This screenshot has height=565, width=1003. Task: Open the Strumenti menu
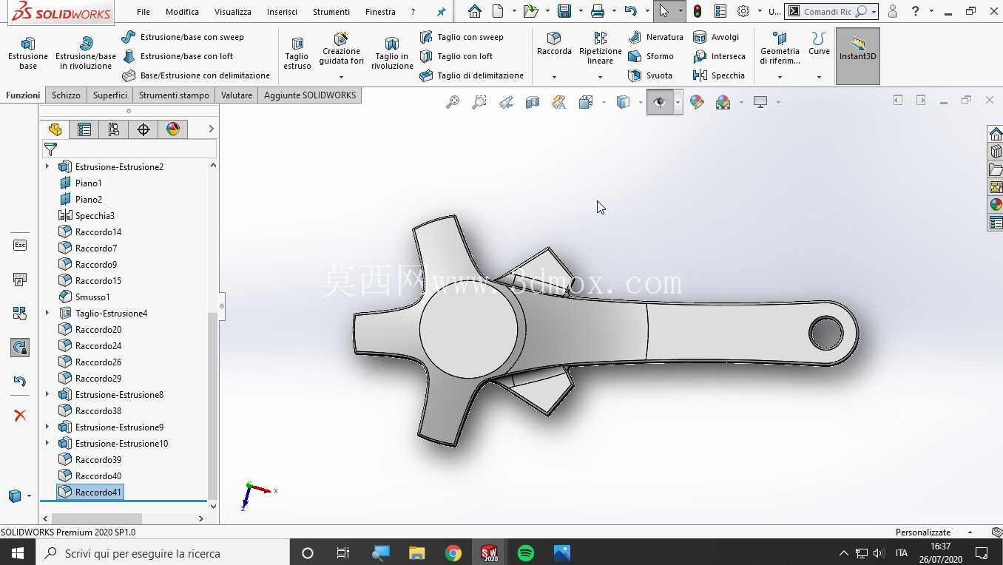(331, 12)
